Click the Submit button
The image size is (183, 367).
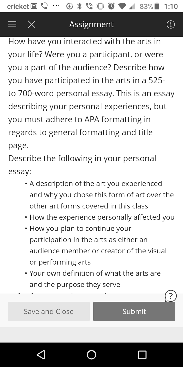point(134,311)
